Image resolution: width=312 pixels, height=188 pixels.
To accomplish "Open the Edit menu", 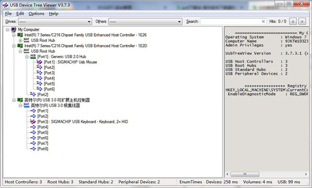I will click(20, 13).
